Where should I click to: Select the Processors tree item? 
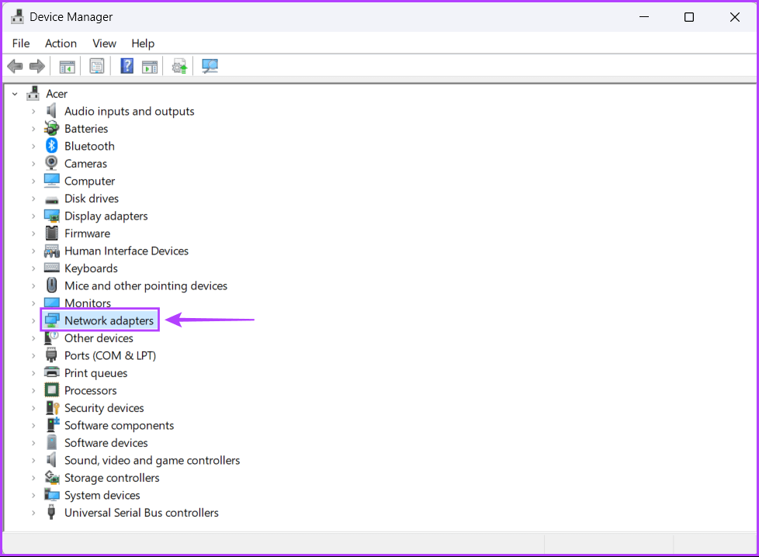(90, 391)
